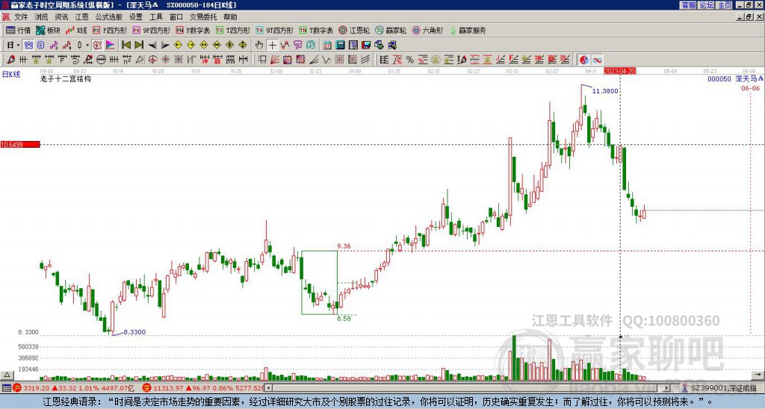The image size is (765, 409).
Task: Open the 设置 menu
Action: tap(136, 17)
